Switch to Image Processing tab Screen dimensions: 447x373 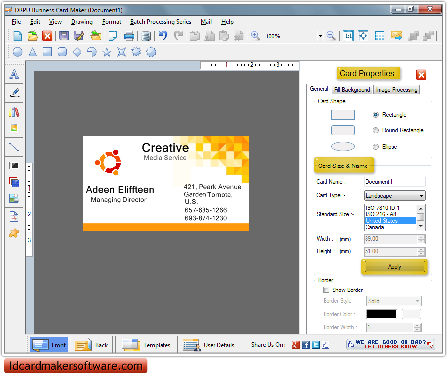[397, 90]
